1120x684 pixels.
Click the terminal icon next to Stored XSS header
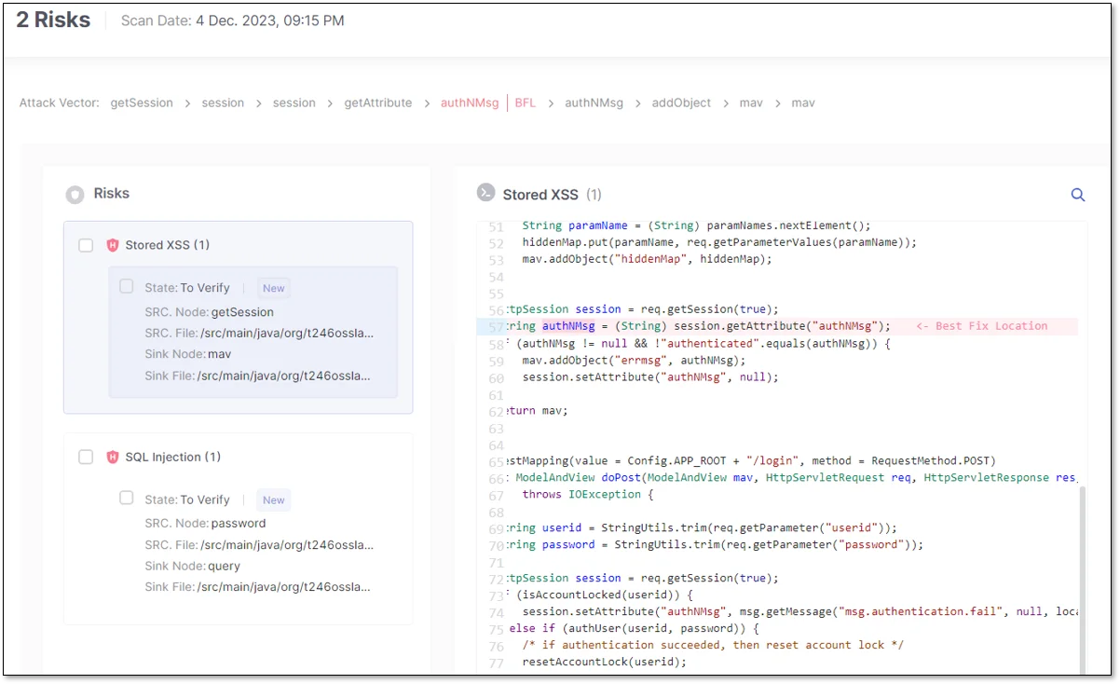tap(485, 192)
